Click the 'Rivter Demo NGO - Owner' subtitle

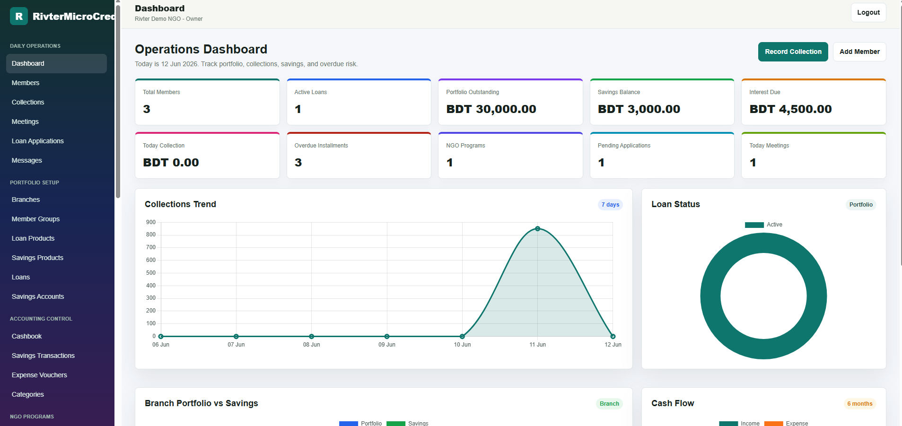168,19
